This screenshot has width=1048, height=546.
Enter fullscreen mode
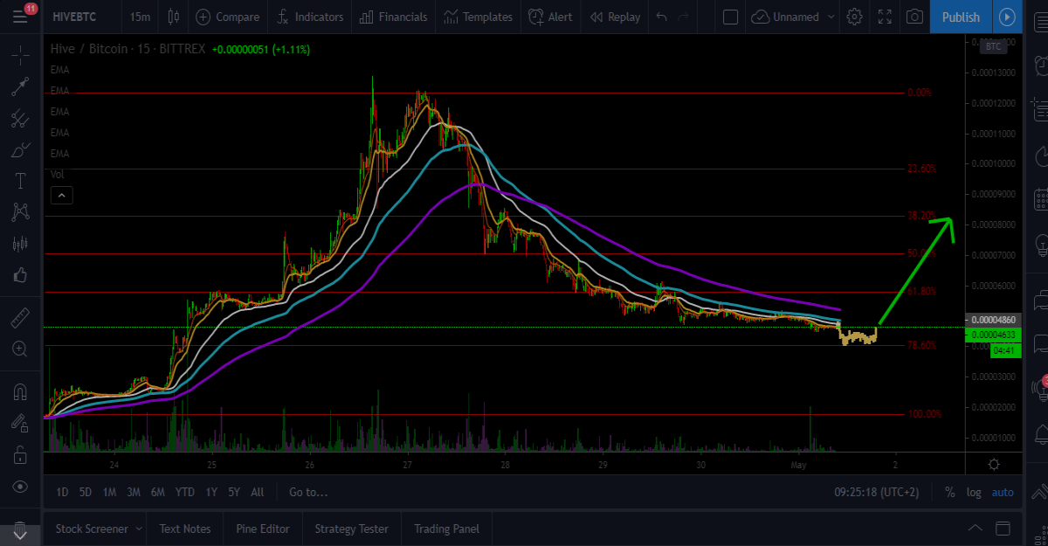click(885, 17)
